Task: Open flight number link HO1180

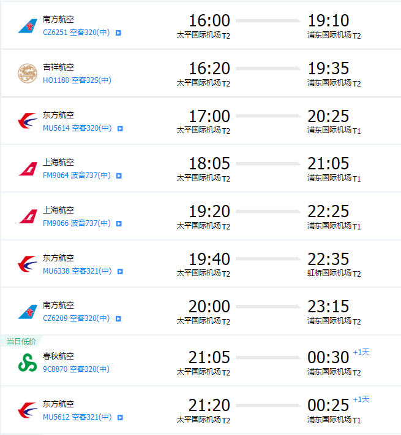Action: (56, 80)
